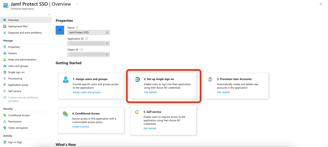The width and height of the screenshot is (328, 147).
Task: Open the ellipsis more options menu
Action: [x=77, y=4]
